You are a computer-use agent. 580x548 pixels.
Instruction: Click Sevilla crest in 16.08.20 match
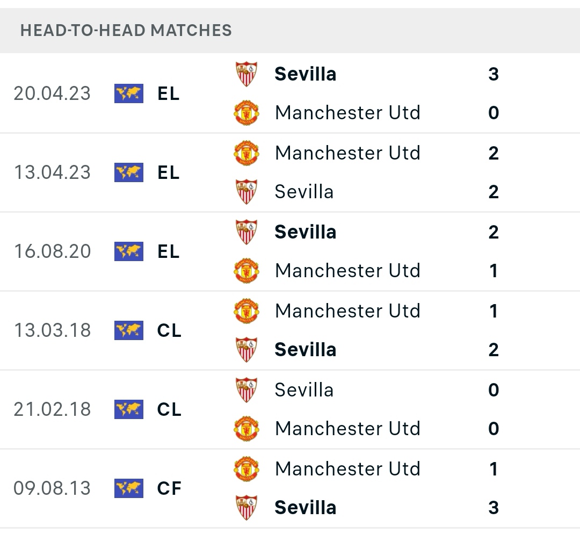247,232
